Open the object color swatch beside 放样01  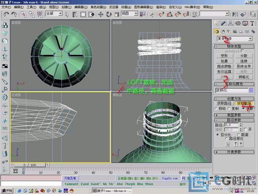point(251,90)
